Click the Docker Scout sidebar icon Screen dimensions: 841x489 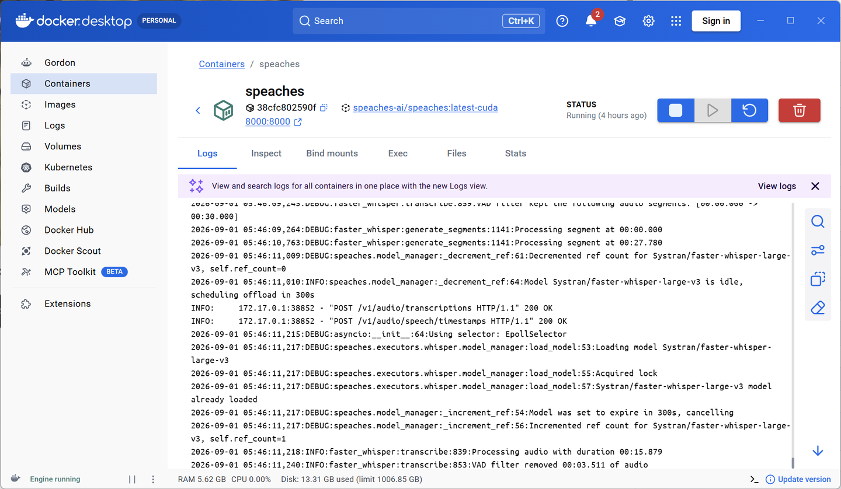coord(26,251)
